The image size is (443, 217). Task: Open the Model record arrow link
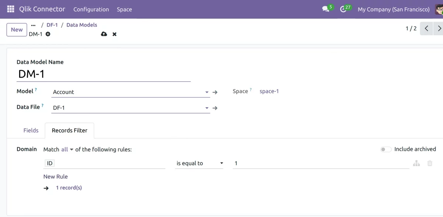[215, 92]
